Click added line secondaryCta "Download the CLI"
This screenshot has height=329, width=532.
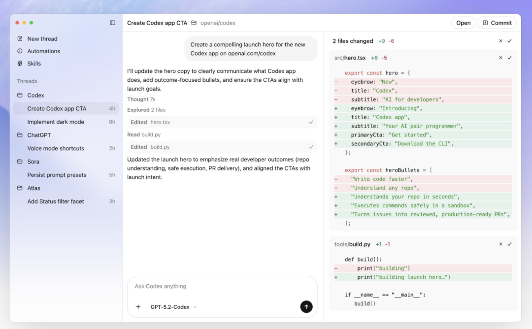pos(423,143)
